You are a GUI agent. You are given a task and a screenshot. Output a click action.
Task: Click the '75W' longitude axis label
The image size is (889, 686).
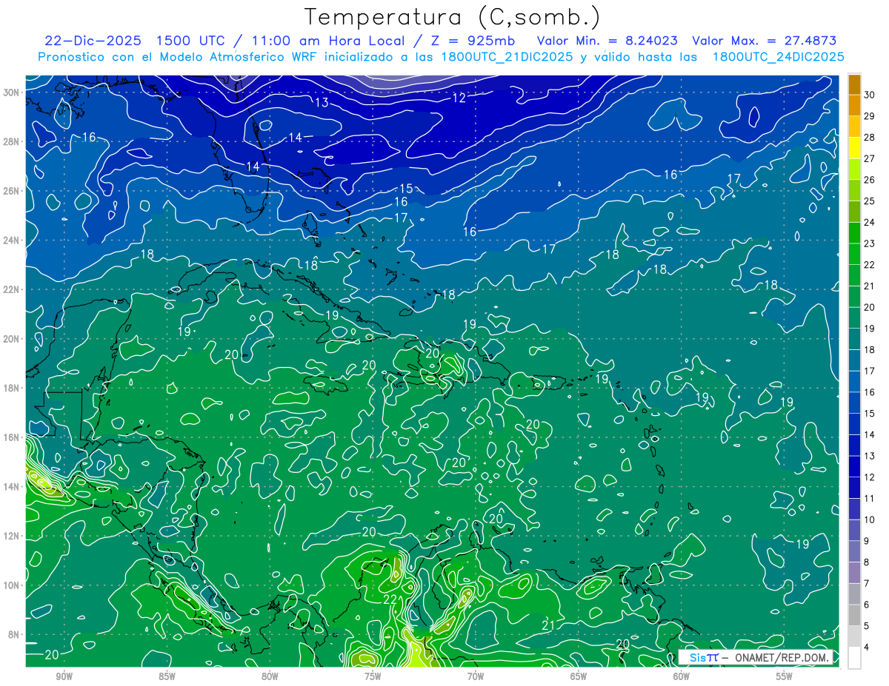373,676
